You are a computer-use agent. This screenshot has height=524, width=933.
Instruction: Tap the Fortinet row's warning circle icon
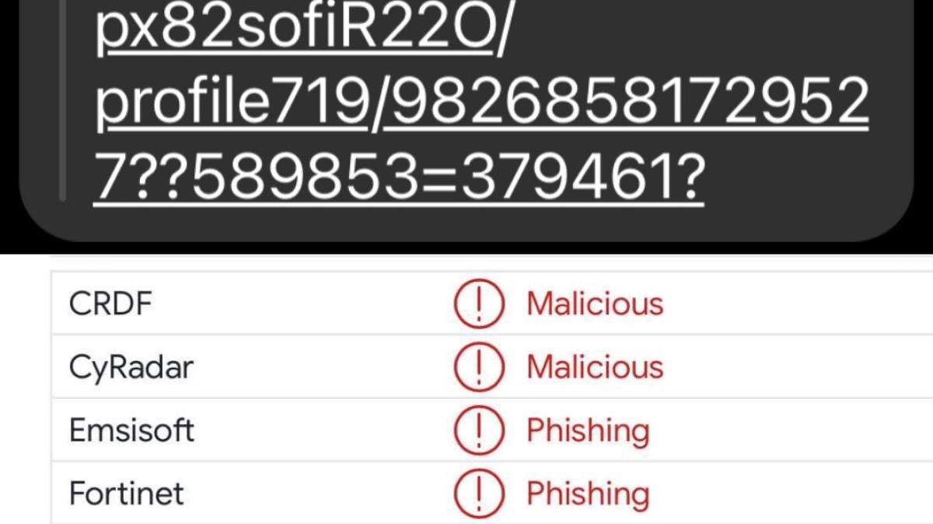coord(479,494)
